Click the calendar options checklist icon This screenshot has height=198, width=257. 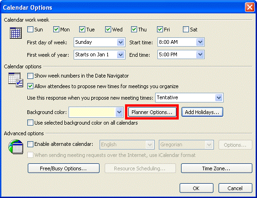16,80
